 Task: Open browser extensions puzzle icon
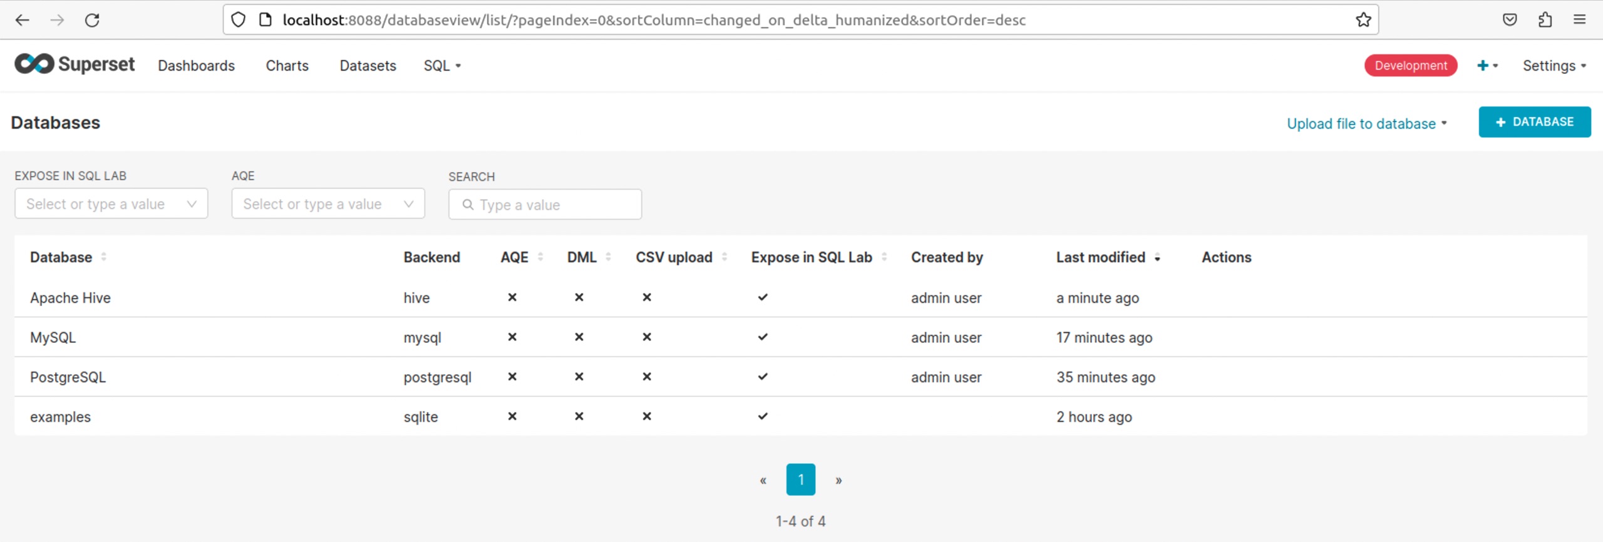pos(1545,20)
